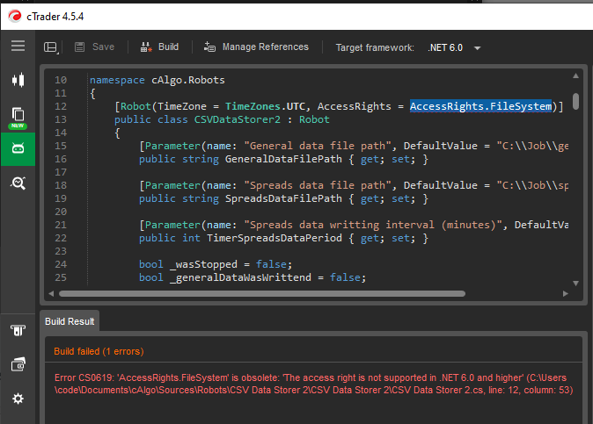Click the cTrader logo icon
593x424 pixels.
pyautogui.click(x=15, y=16)
